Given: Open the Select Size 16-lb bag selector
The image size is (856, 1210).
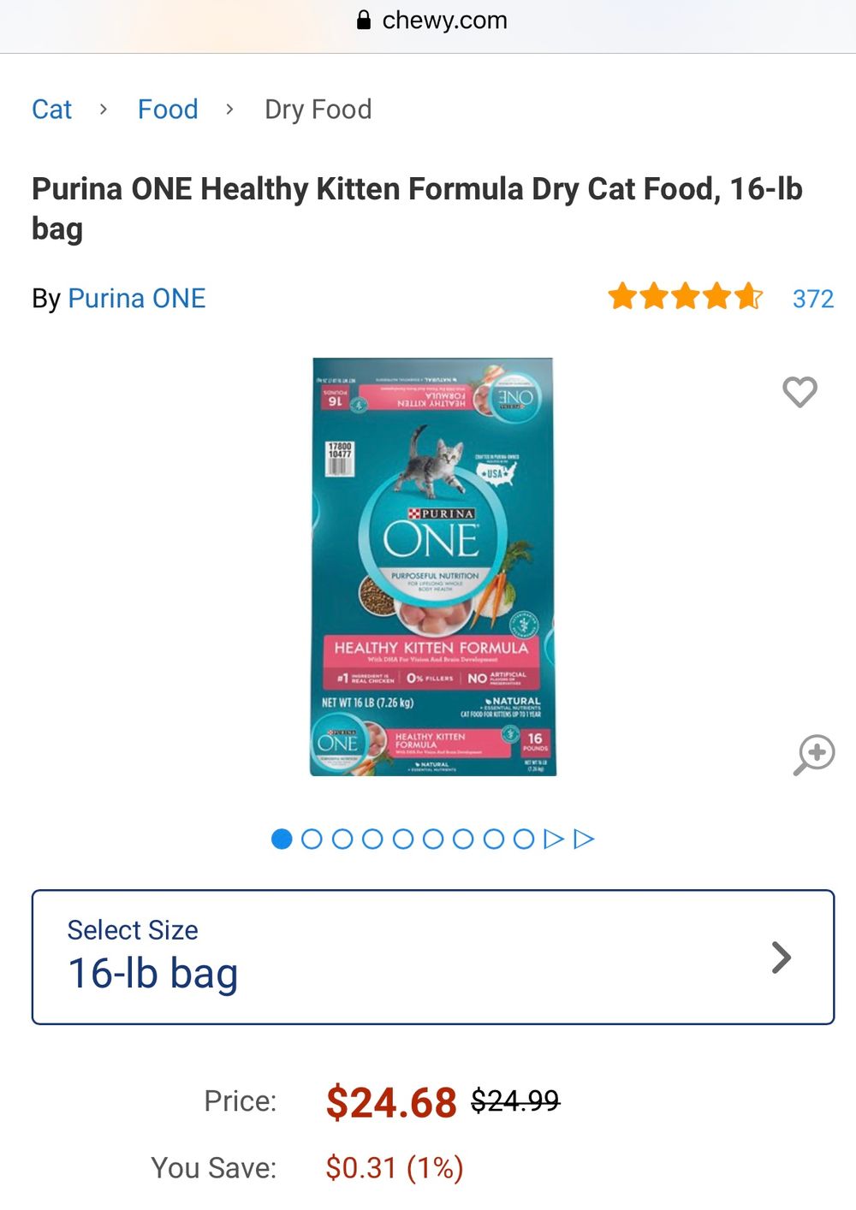Looking at the screenshot, I should coord(433,957).
